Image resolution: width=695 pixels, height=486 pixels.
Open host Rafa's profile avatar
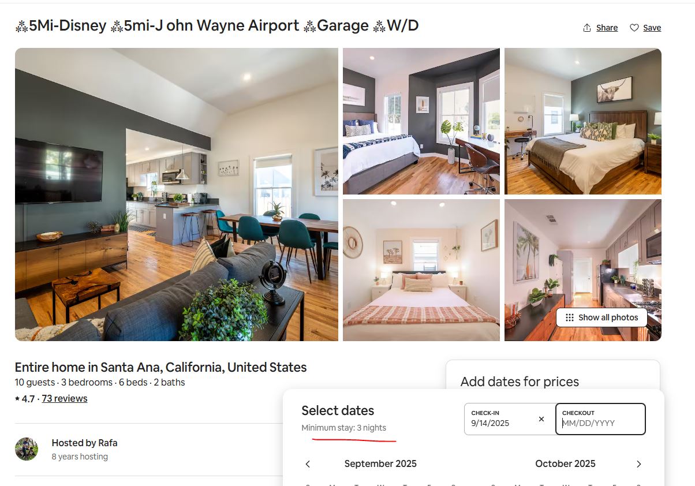[x=27, y=448]
